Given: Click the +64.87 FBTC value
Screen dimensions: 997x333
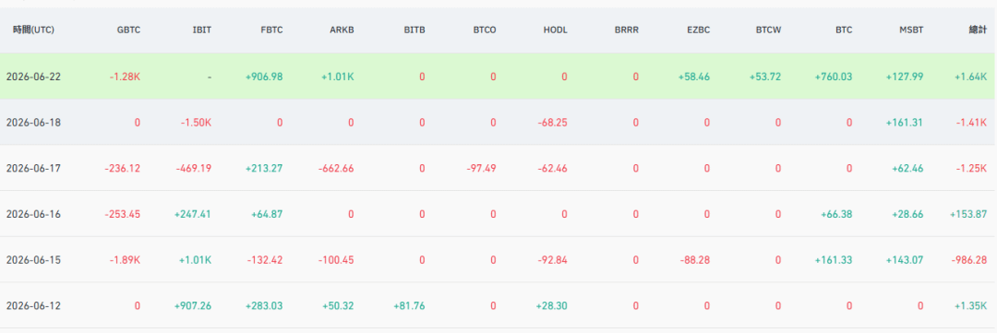Looking at the screenshot, I should point(267,214).
